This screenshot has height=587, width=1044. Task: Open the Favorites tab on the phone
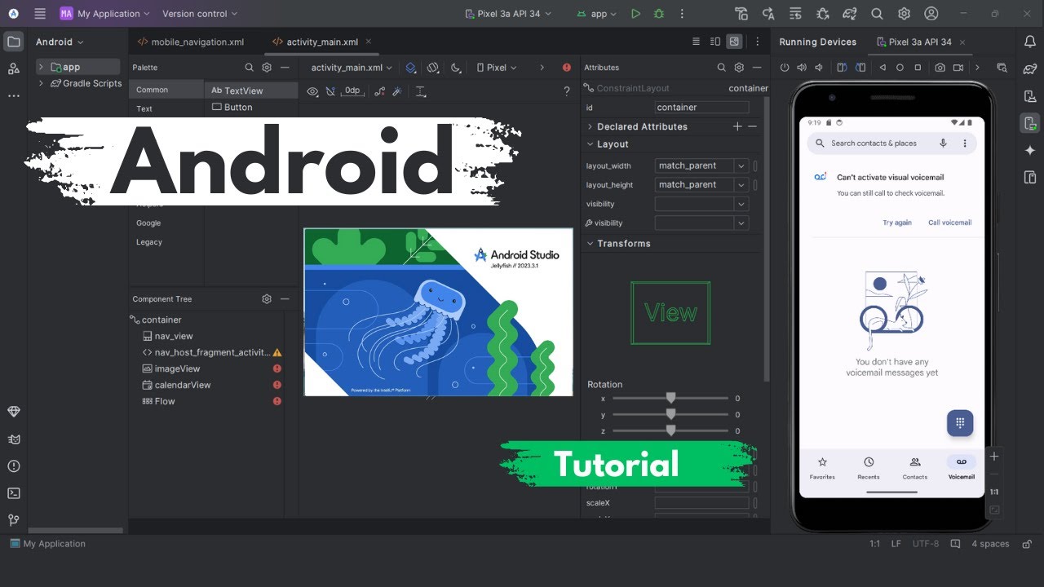pos(822,468)
